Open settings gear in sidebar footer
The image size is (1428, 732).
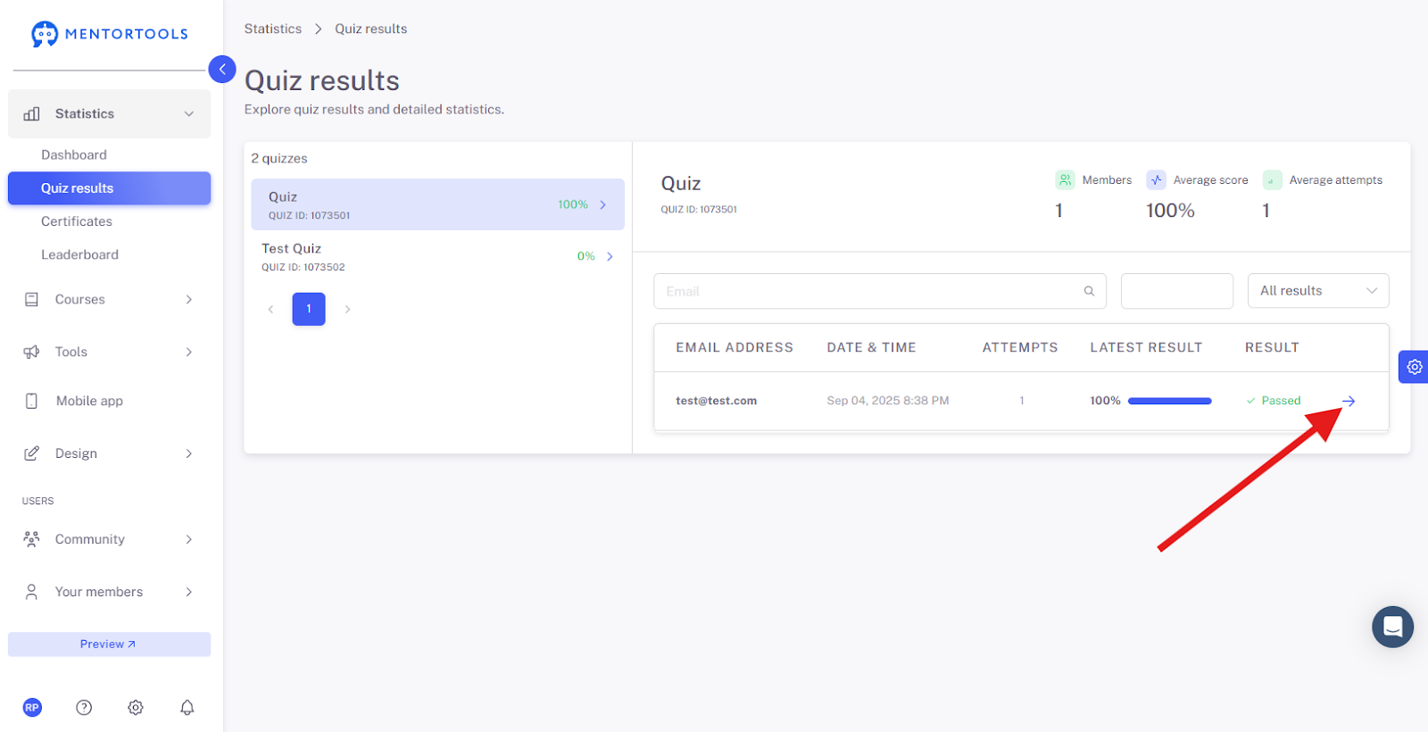coord(136,707)
